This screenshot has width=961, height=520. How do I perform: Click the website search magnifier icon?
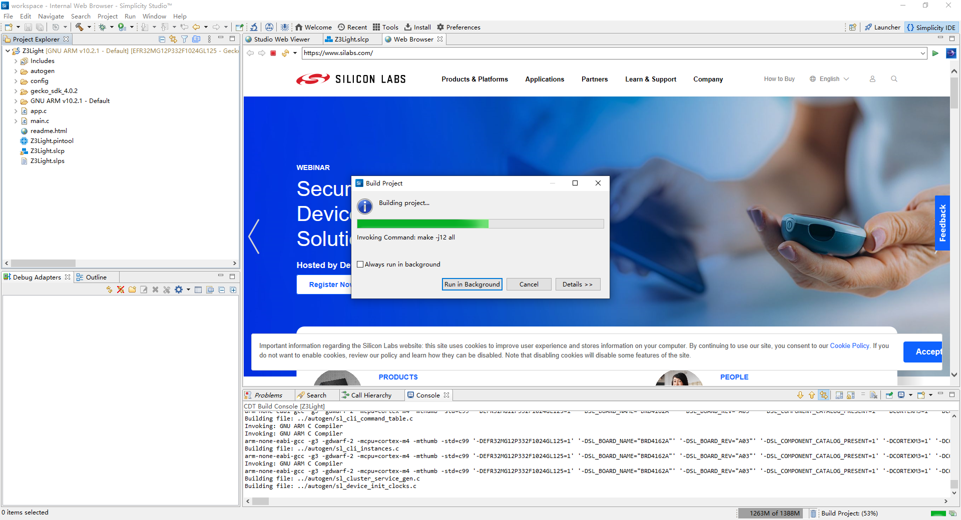point(894,79)
